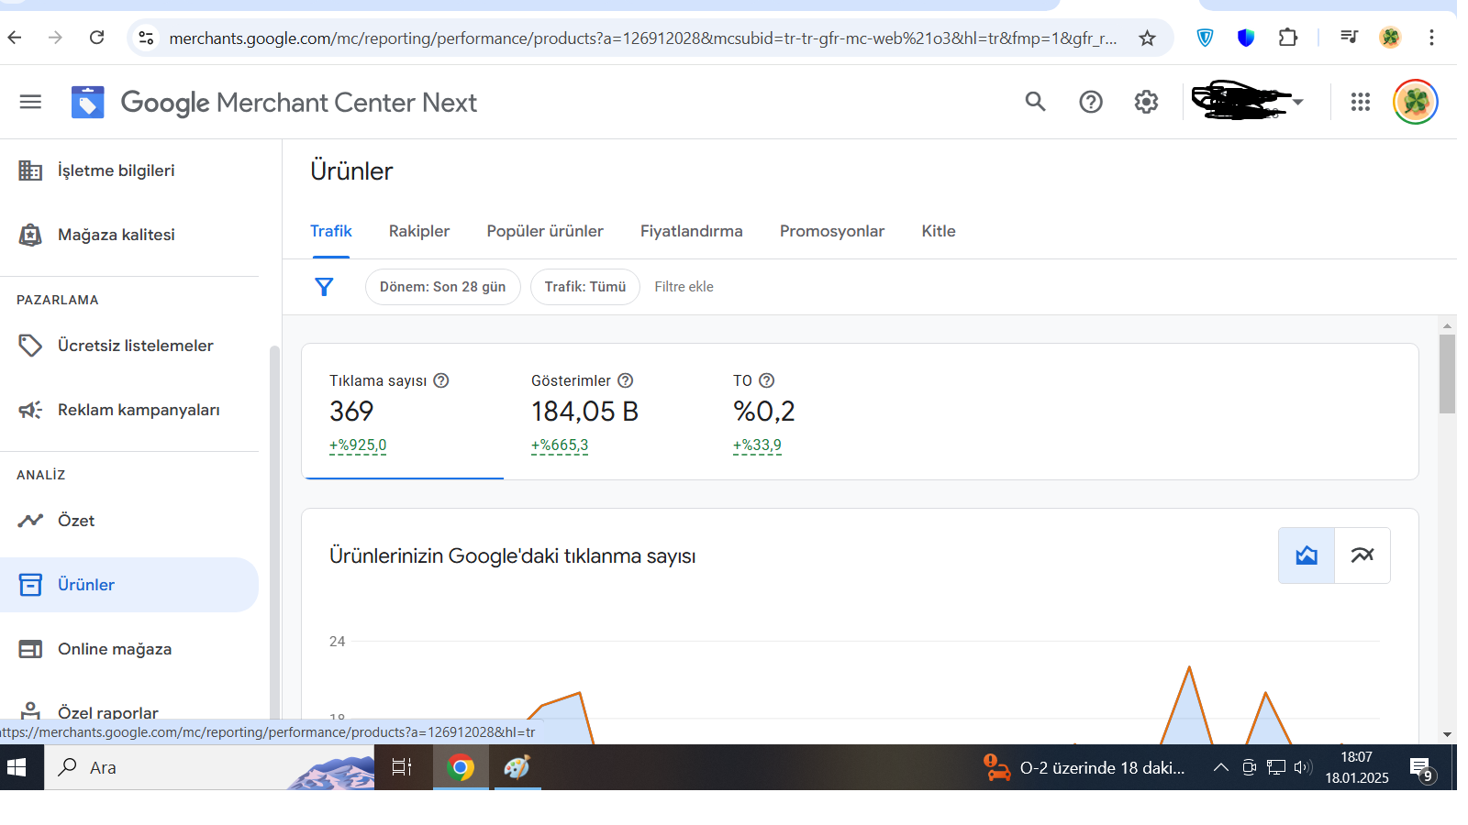1468x825 pixels.
Task: Click the filter funnel icon
Action: click(324, 287)
